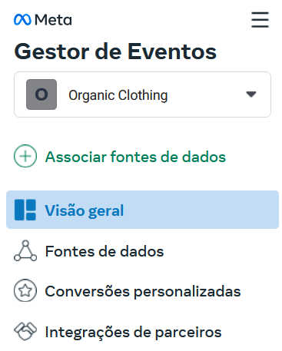
Task: Click the green plus circle icon
Action: pyautogui.click(x=25, y=156)
